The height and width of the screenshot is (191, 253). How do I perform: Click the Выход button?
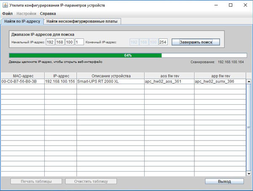[x=224, y=181]
